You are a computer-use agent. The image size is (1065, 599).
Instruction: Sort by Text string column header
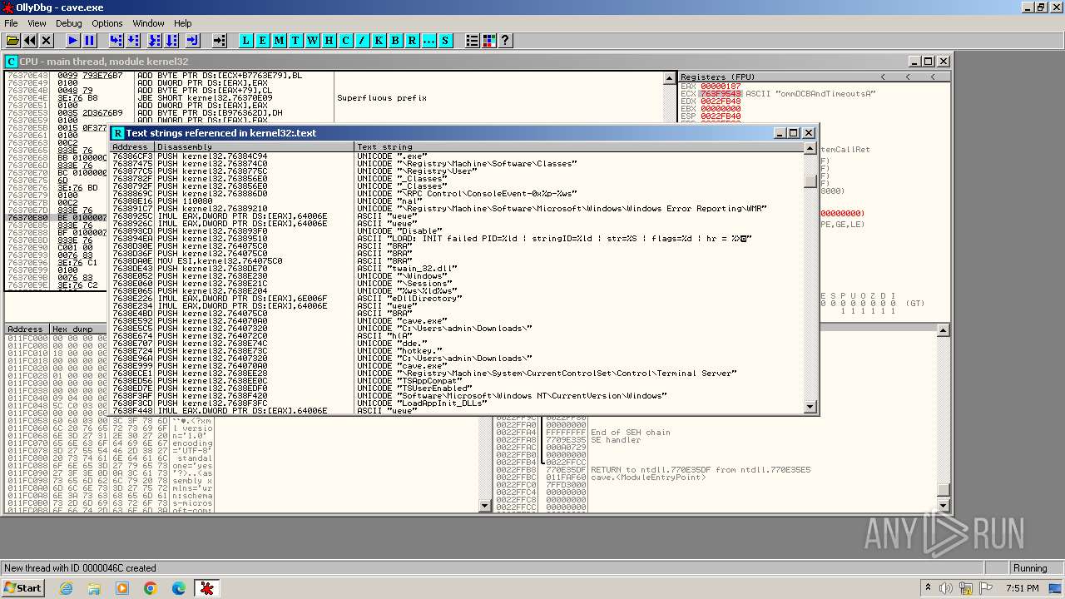[x=579, y=147]
